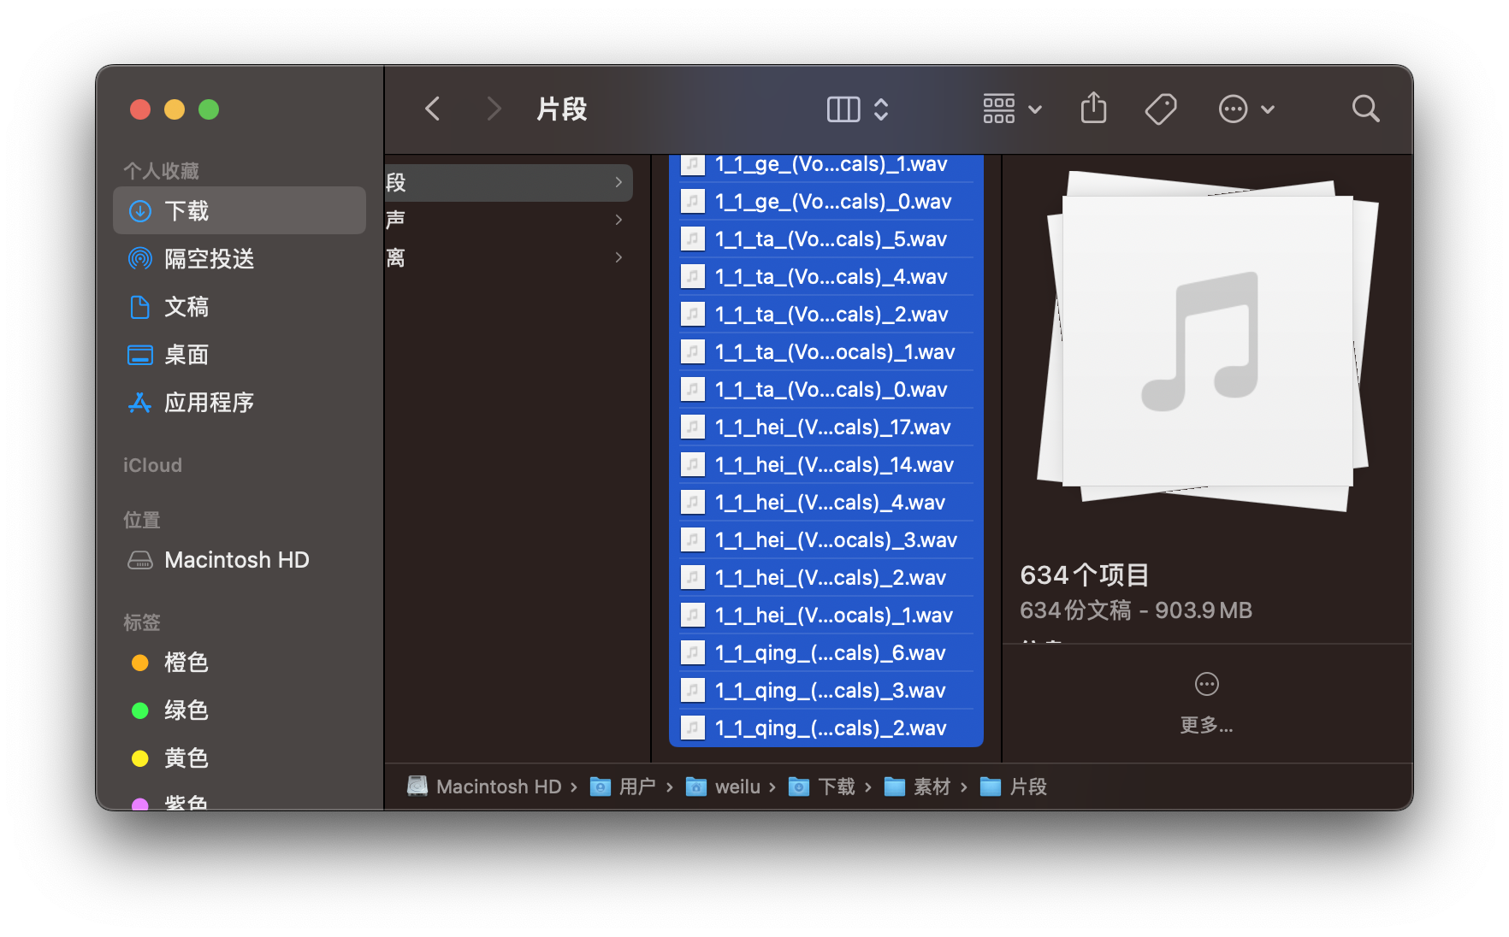Click the 绿色 green tag
The width and height of the screenshot is (1509, 937).
click(x=240, y=710)
